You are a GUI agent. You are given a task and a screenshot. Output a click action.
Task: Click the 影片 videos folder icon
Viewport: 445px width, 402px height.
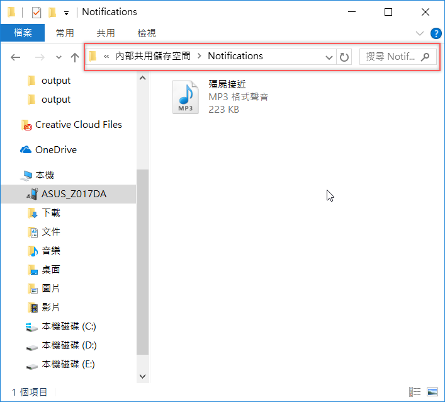33,307
